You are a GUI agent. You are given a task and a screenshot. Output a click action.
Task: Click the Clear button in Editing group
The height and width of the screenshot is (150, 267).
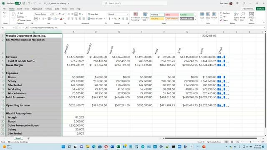[x=224, y=20]
